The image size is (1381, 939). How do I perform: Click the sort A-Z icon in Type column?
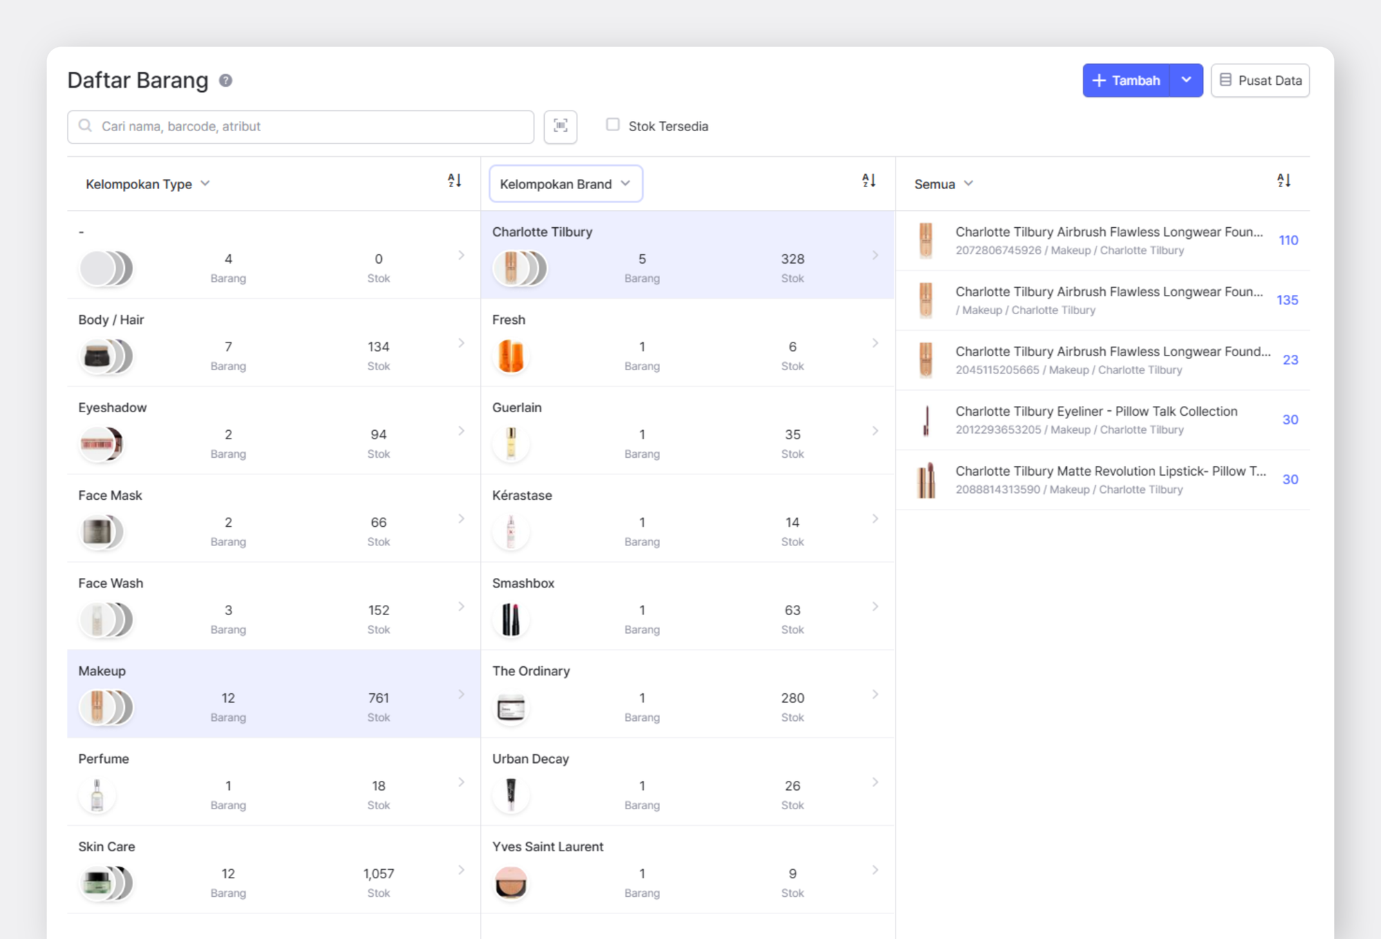pyautogui.click(x=454, y=181)
